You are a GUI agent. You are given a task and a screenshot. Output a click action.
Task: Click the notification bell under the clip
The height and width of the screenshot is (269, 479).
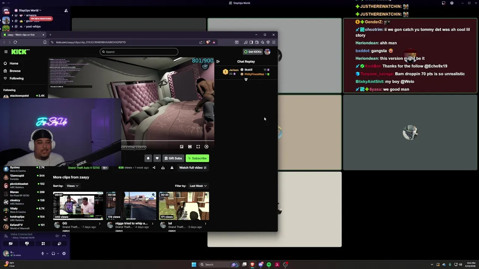coord(148,158)
